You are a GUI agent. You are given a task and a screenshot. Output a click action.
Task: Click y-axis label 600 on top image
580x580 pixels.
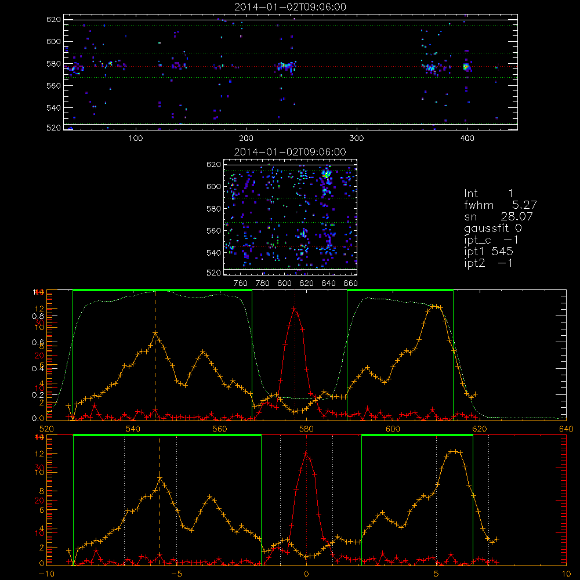click(x=53, y=41)
